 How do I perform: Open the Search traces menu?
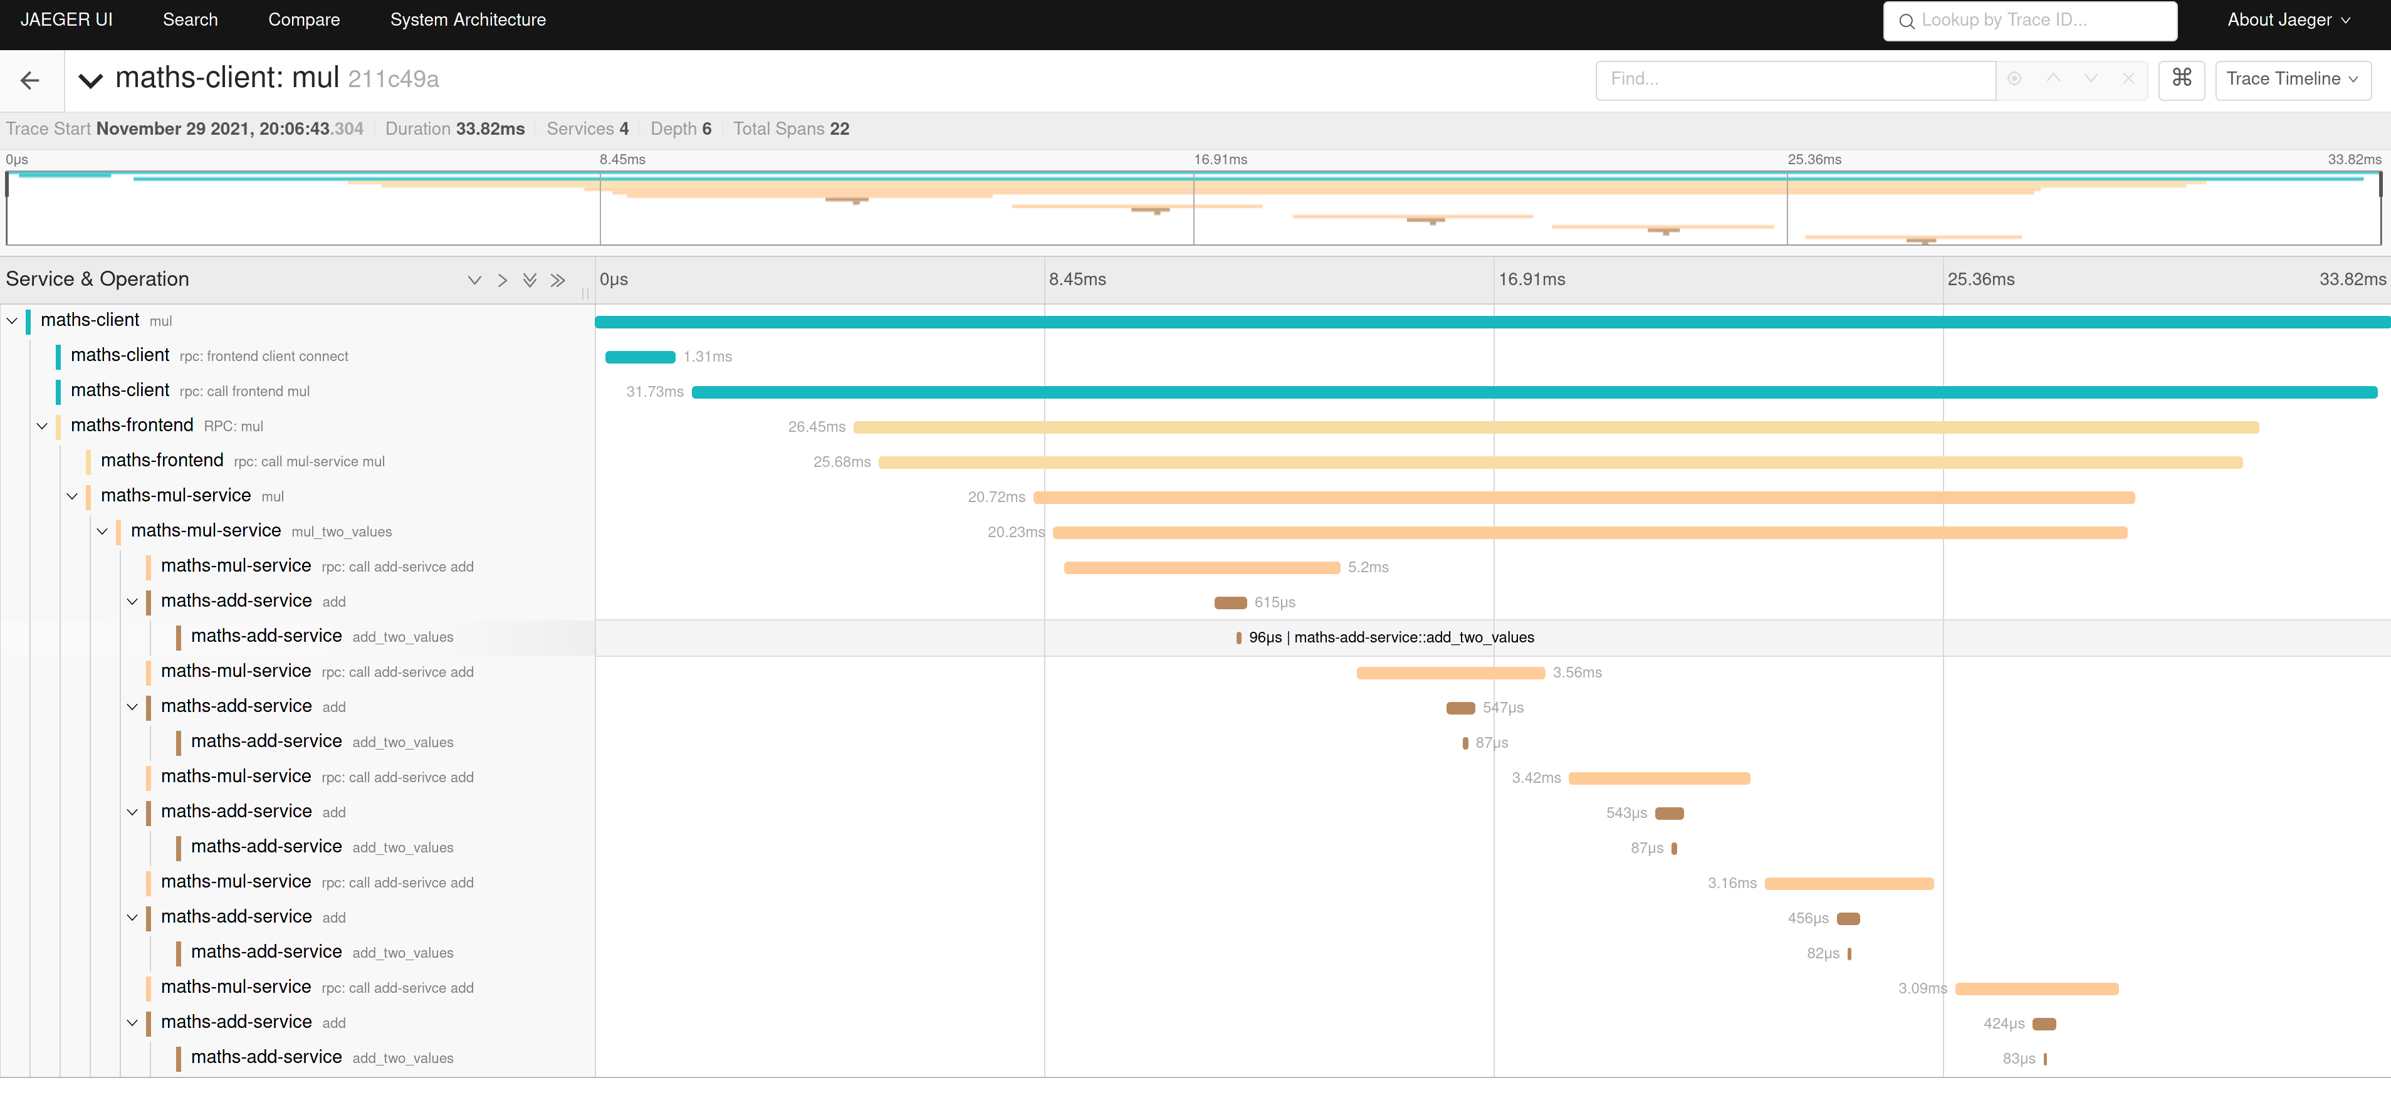tap(191, 20)
